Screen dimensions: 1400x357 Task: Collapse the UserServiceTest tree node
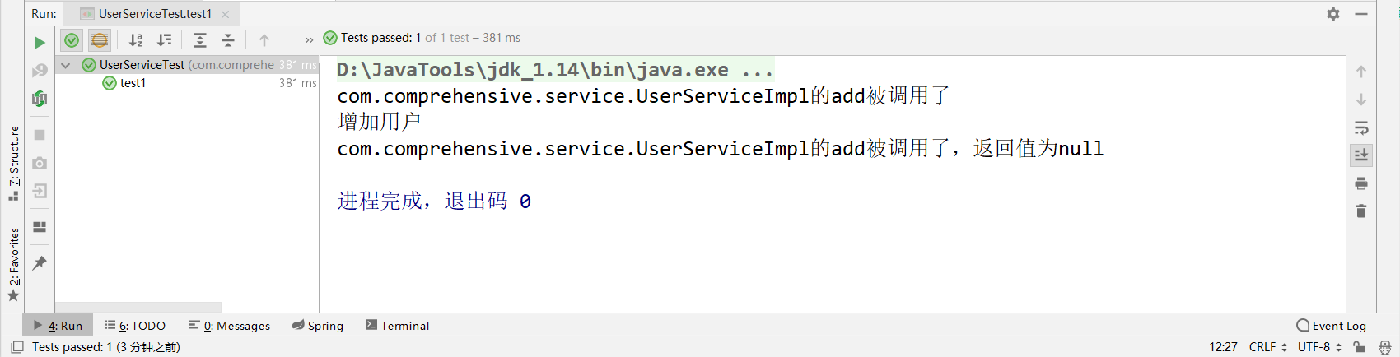point(66,65)
